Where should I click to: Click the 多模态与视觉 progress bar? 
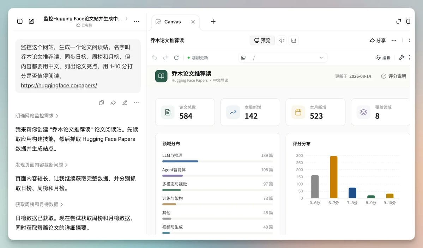point(217,190)
